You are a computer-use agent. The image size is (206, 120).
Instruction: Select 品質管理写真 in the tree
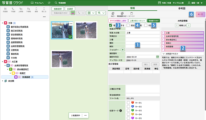[x=17, y=42]
